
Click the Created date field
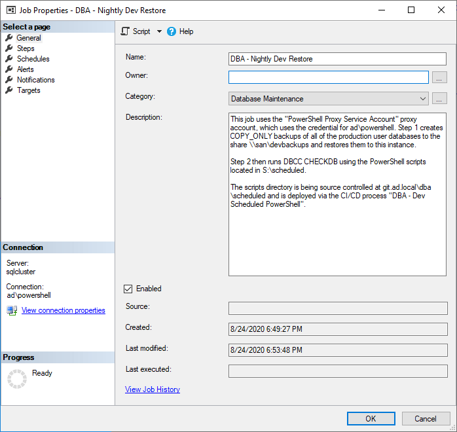338,329
